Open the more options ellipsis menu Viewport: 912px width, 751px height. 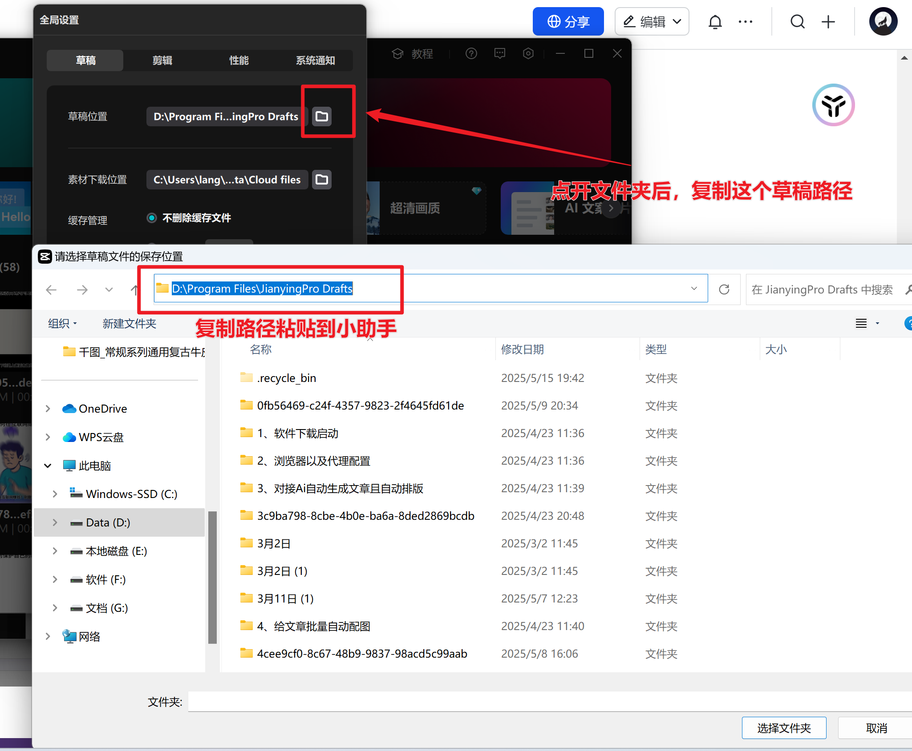[x=745, y=21]
